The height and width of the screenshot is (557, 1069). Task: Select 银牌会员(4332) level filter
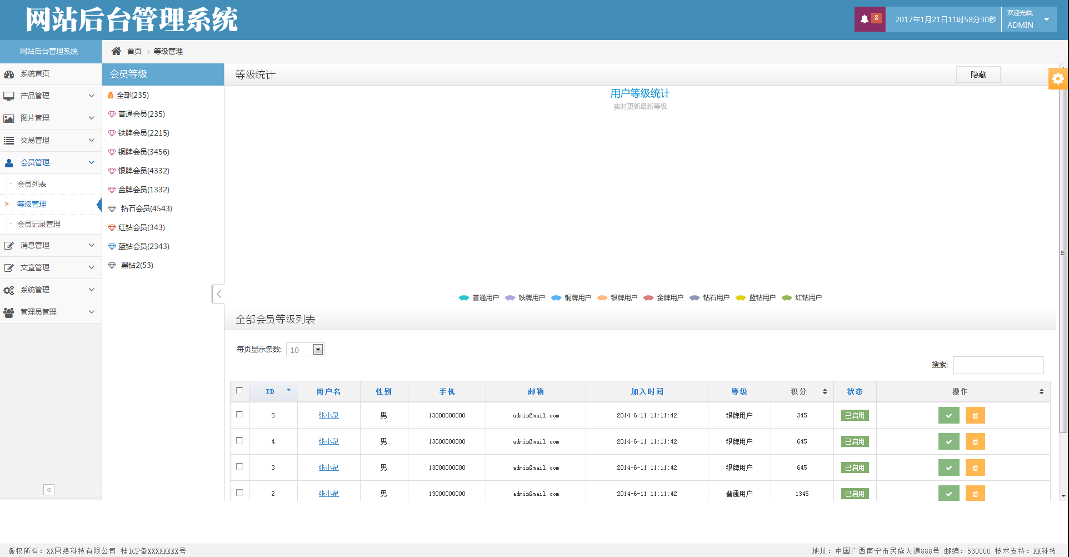pos(144,171)
